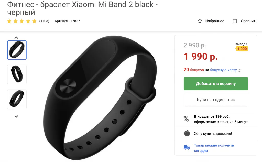This screenshot has width=262, height=162.
Task: Select the third bracelet thumbnail
Action: (17, 99)
